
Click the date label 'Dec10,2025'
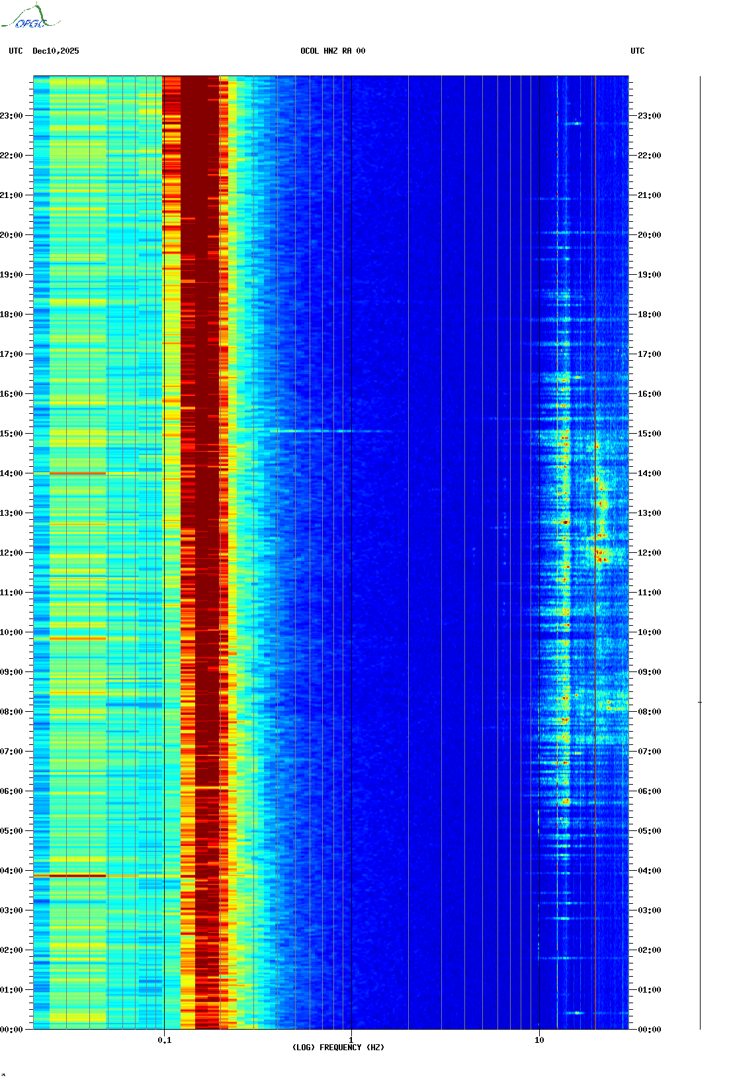[x=56, y=51]
